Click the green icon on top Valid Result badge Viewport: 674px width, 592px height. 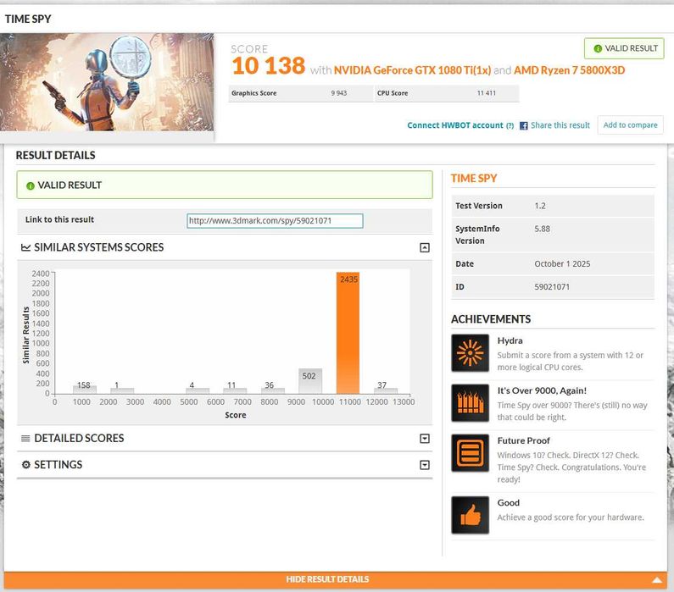pos(598,48)
